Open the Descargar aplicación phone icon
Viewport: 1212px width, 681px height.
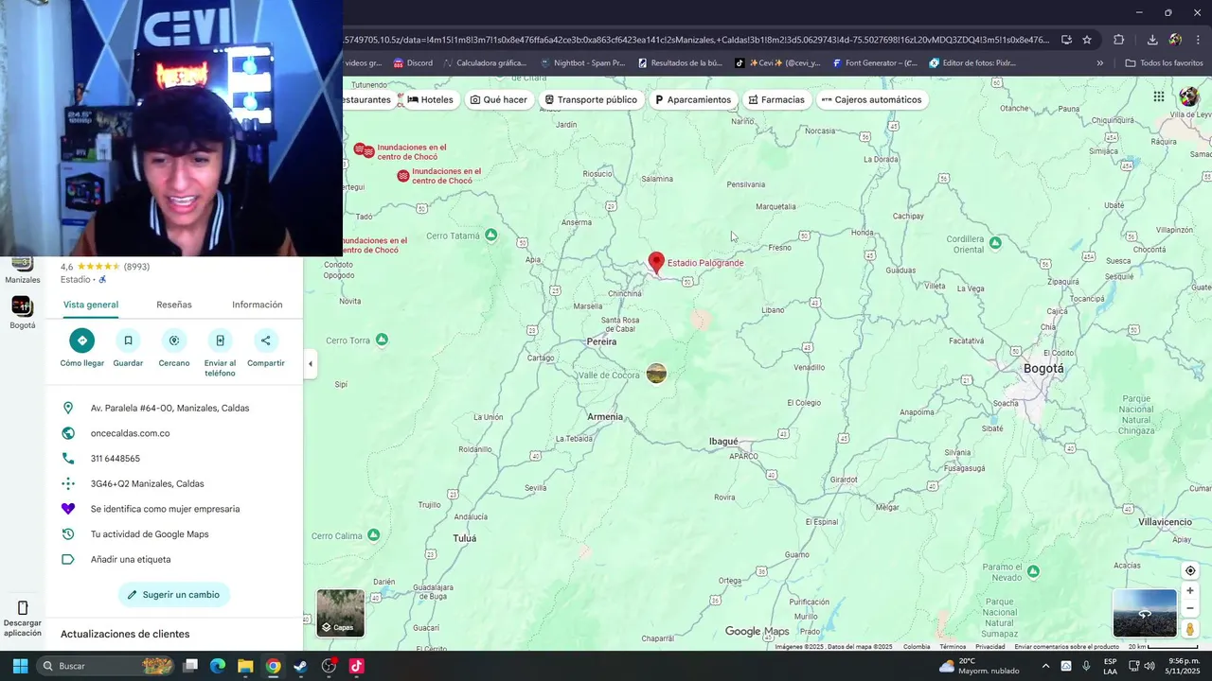[23, 608]
